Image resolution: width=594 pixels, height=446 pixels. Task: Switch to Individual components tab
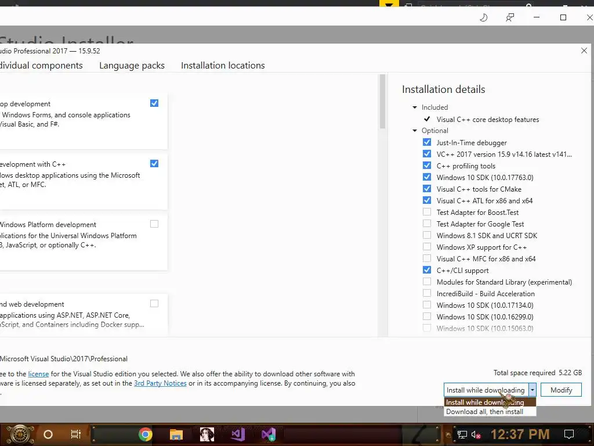(x=41, y=66)
